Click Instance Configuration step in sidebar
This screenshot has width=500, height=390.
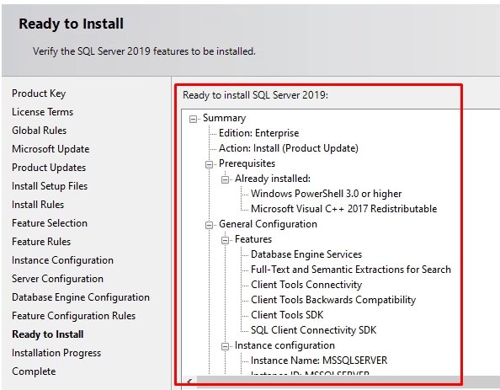(x=62, y=260)
